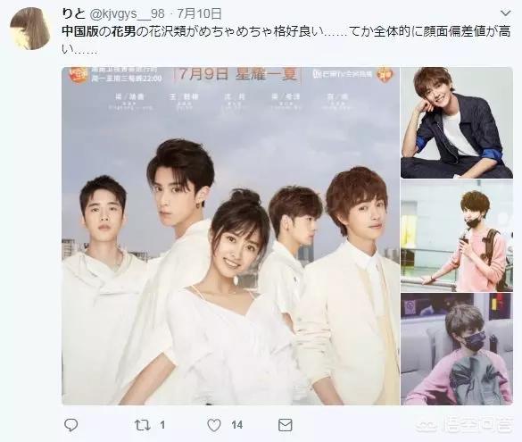Open りと profile avatar picture
This screenshot has height=442, width=522.
click(x=30, y=29)
